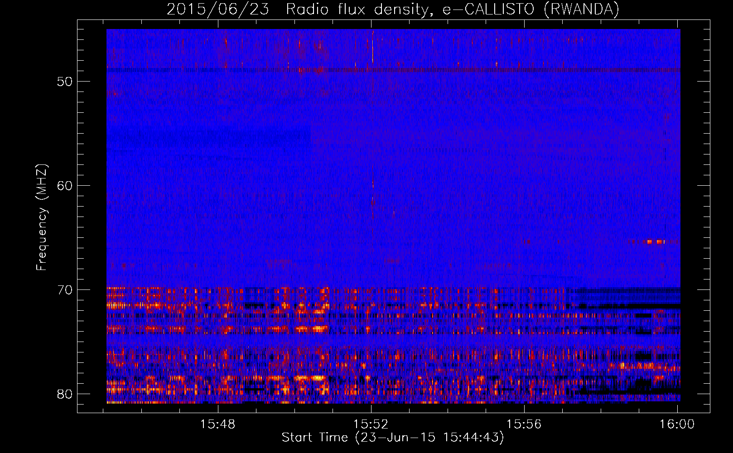Click the 50 frequency tick label
Image resolution: width=733 pixels, height=453 pixels.
click(x=65, y=82)
